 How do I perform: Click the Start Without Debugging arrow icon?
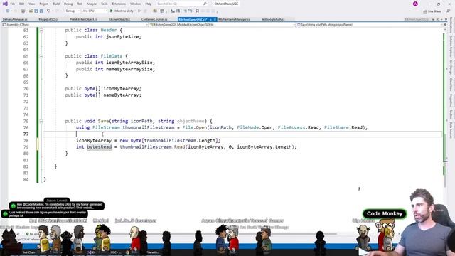[139, 11]
